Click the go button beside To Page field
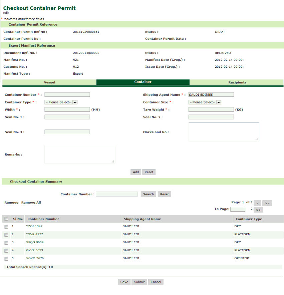This screenshot has width=284, height=295. coord(258,210)
